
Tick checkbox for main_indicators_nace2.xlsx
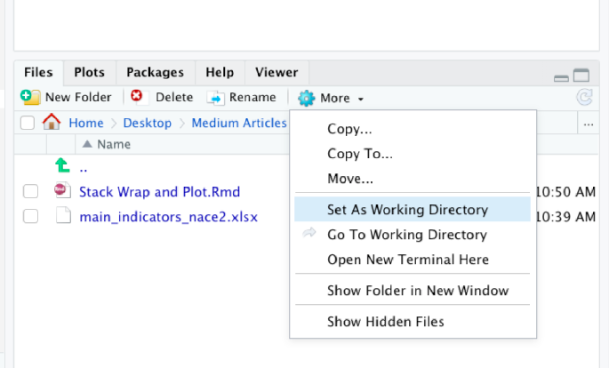pyautogui.click(x=30, y=216)
